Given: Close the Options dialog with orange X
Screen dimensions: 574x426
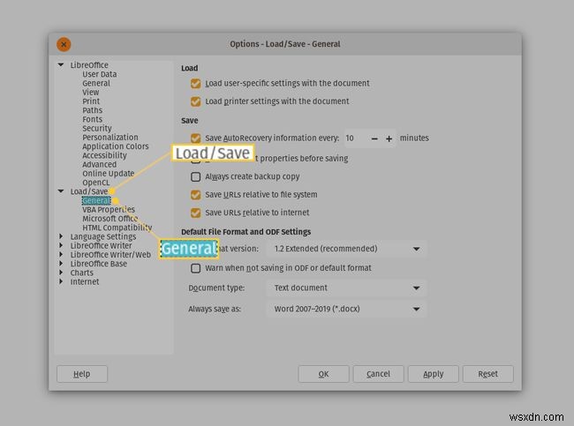Looking at the screenshot, I should coord(64,44).
